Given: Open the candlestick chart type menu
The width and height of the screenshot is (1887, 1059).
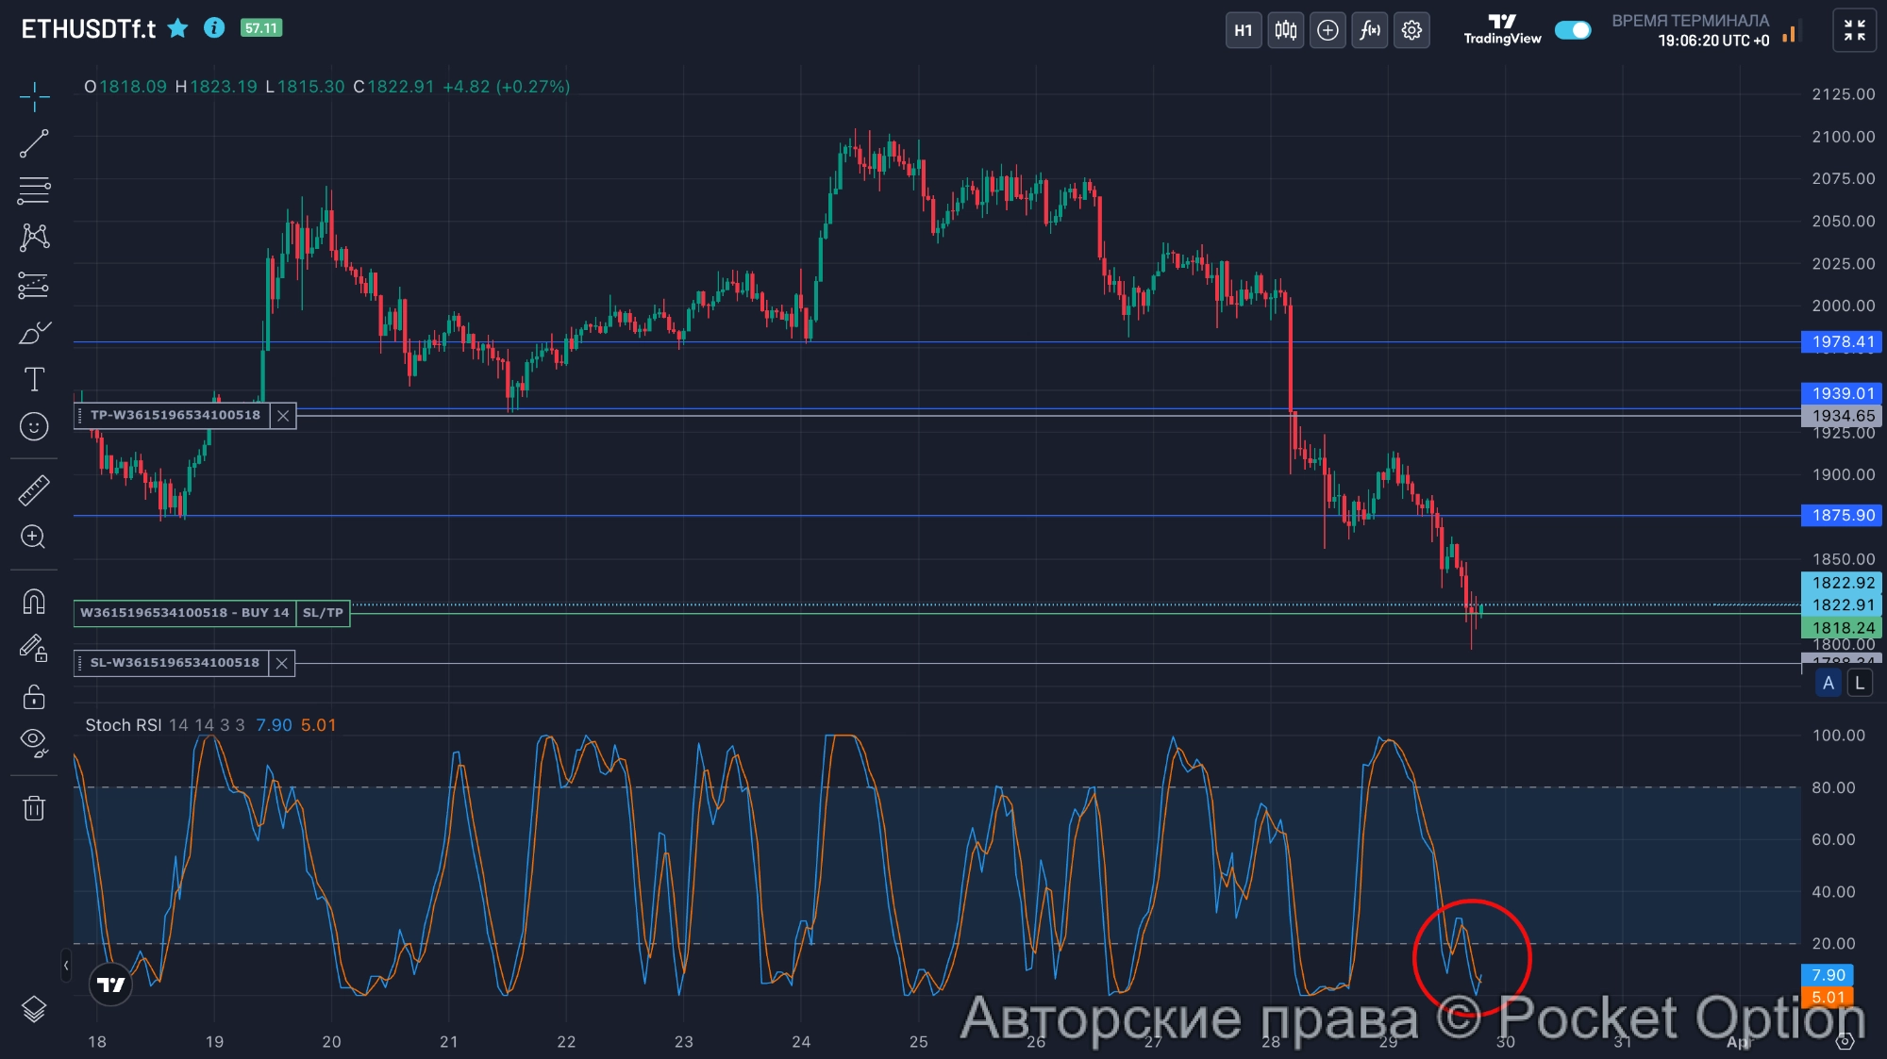Looking at the screenshot, I should click(x=1285, y=30).
